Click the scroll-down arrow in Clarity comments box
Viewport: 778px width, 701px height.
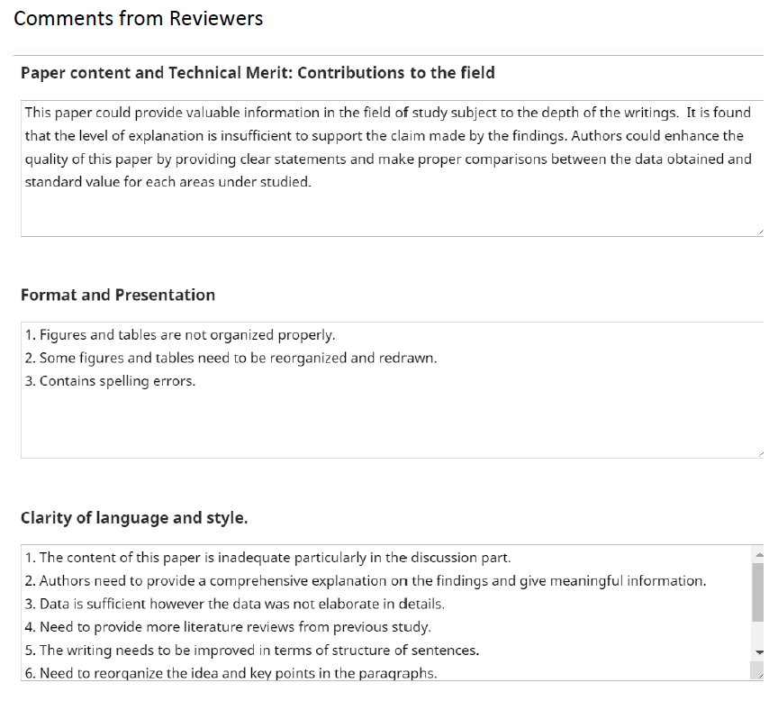tap(758, 651)
